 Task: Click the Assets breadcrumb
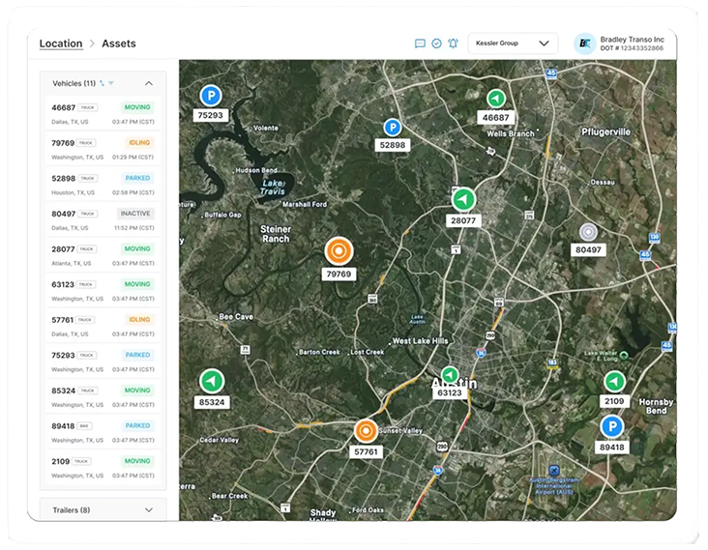pos(119,43)
